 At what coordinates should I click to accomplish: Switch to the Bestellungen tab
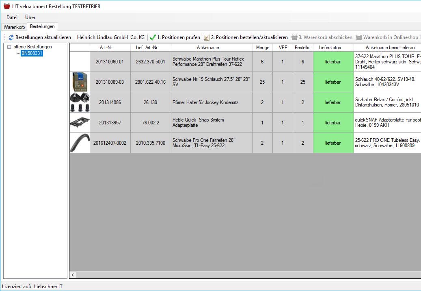[x=42, y=27]
